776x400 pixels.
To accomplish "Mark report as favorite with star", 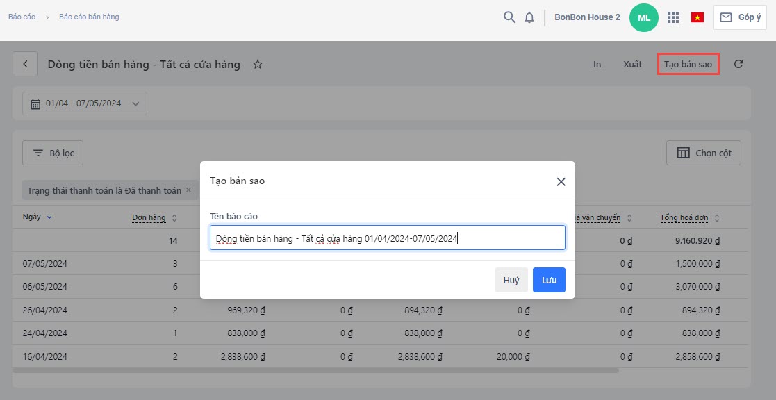I will [258, 64].
